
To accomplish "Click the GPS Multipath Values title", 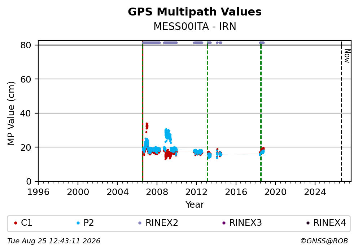I will click(195, 12).
